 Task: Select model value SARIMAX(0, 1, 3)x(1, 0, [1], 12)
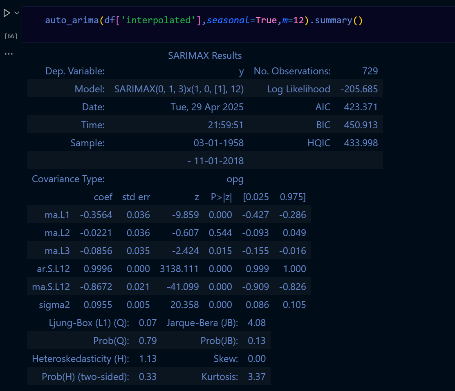tap(179, 89)
